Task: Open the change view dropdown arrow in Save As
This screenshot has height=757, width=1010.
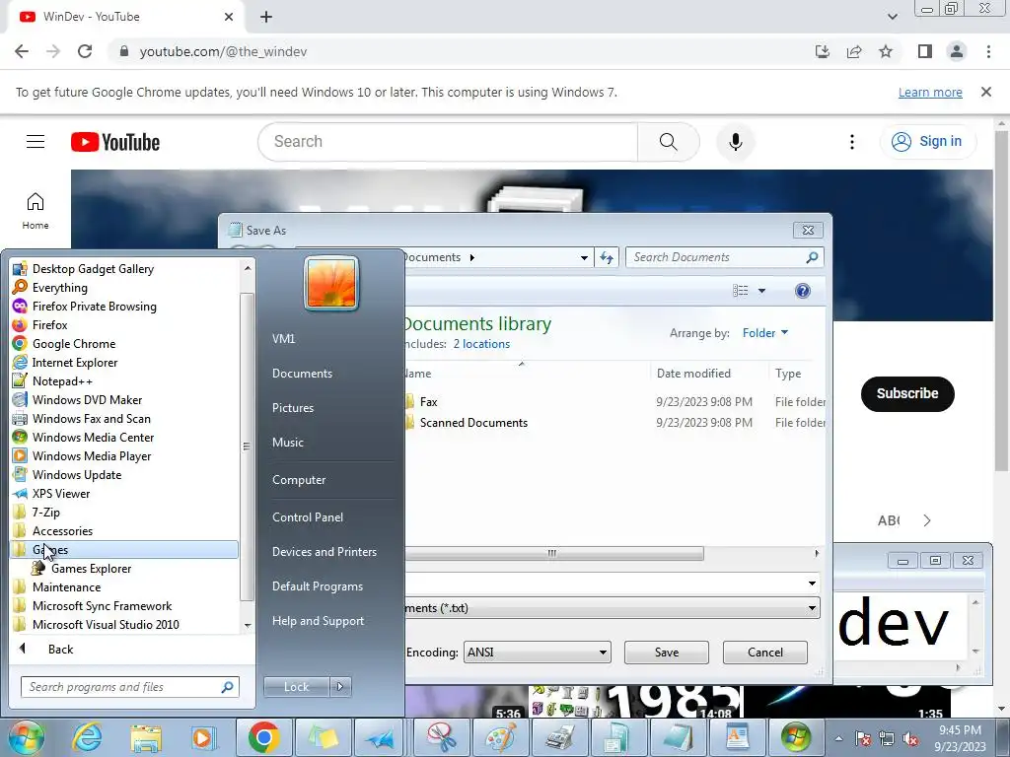Action: click(x=761, y=291)
